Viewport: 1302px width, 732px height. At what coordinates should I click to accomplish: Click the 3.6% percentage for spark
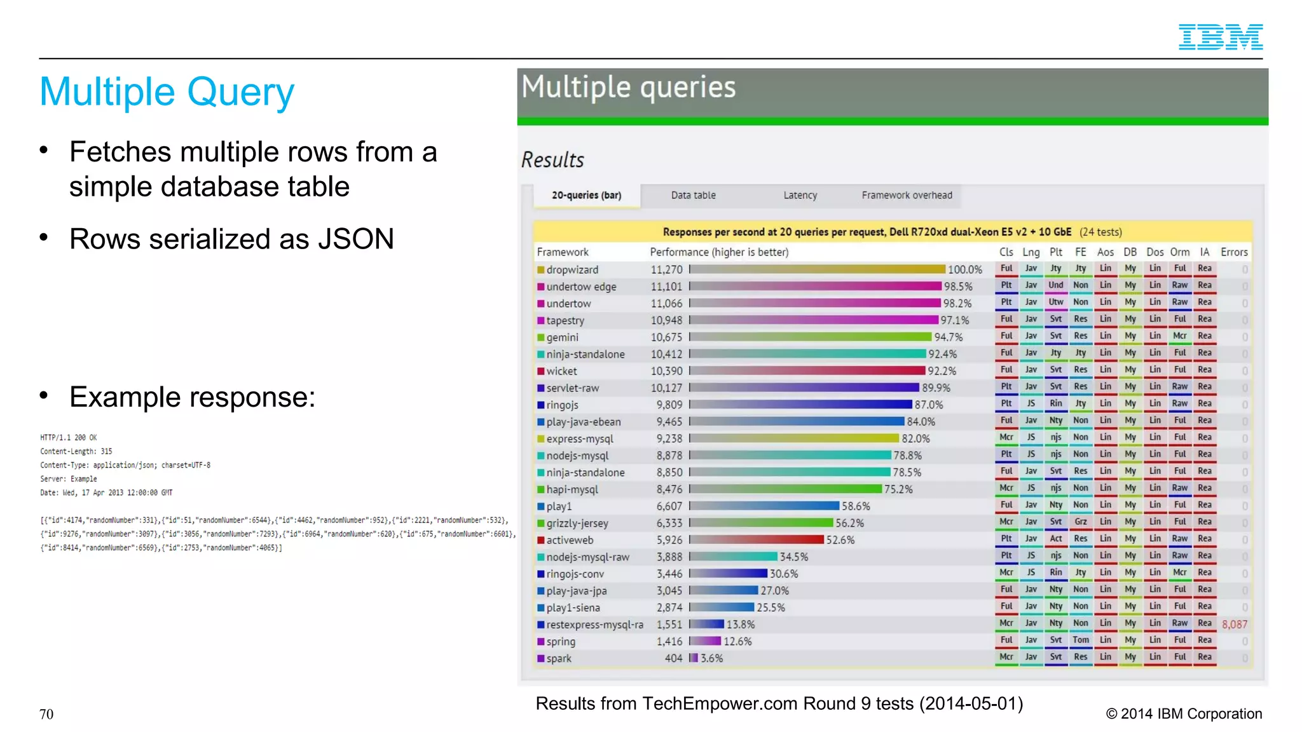[x=711, y=658]
